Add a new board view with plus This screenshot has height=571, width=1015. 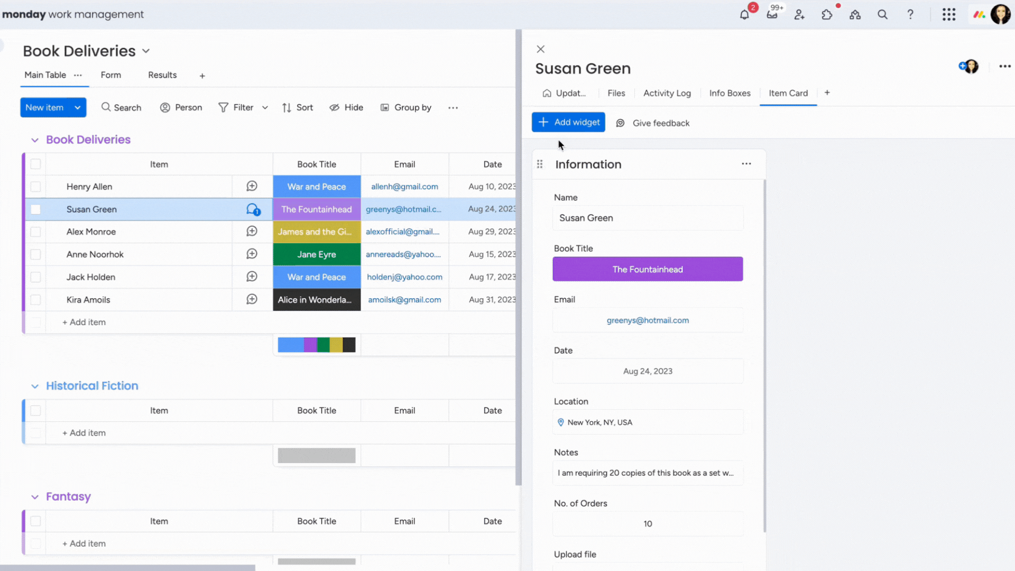click(202, 76)
